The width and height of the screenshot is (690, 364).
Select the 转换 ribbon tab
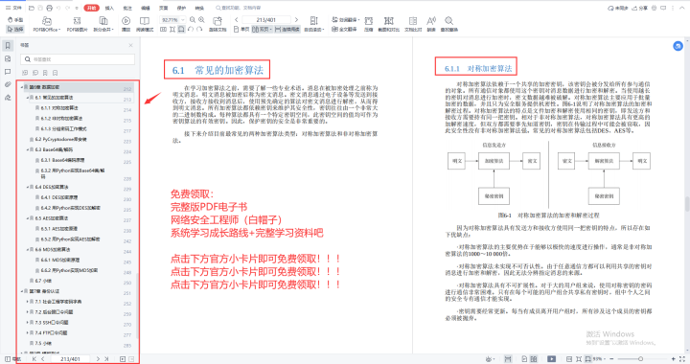[x=199, y=8]
